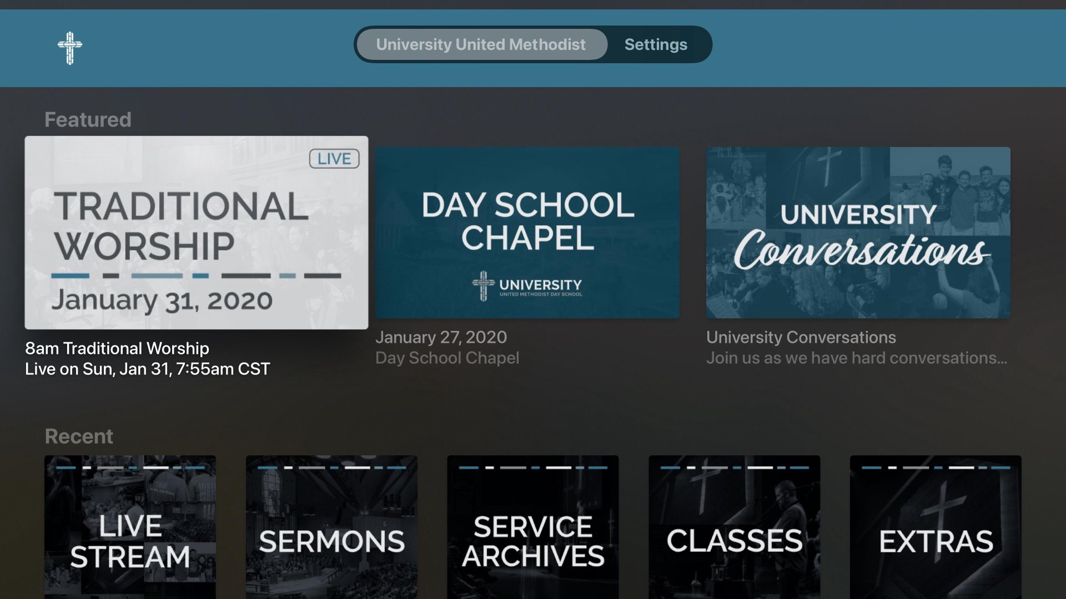Open the Classes category tile
The height and width of the screenshot is (599, 1066).
[735, 527]
